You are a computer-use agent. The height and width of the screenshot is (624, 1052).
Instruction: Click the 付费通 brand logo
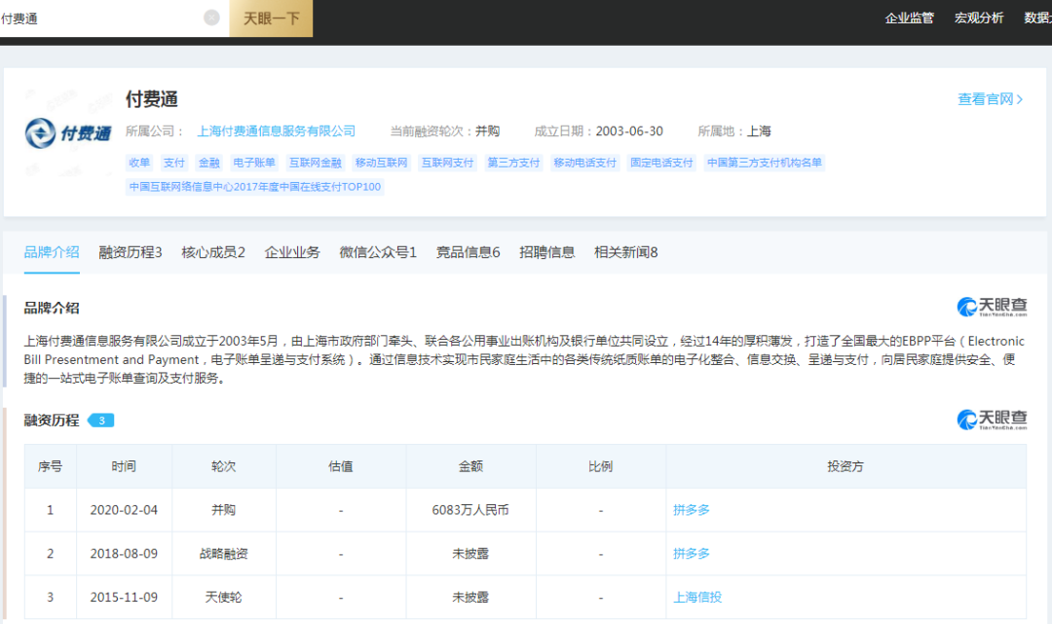tap(68, 133)
